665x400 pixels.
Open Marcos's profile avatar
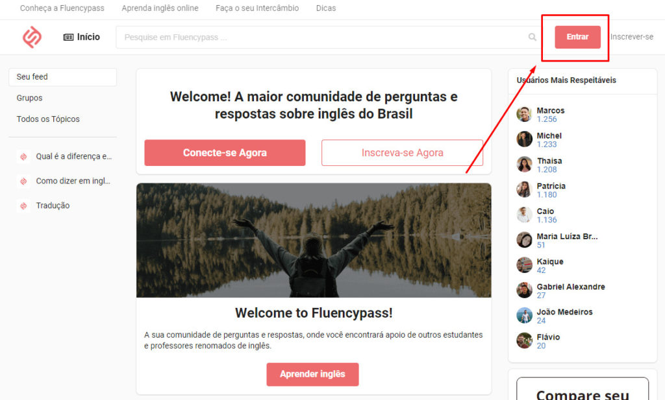524,114
